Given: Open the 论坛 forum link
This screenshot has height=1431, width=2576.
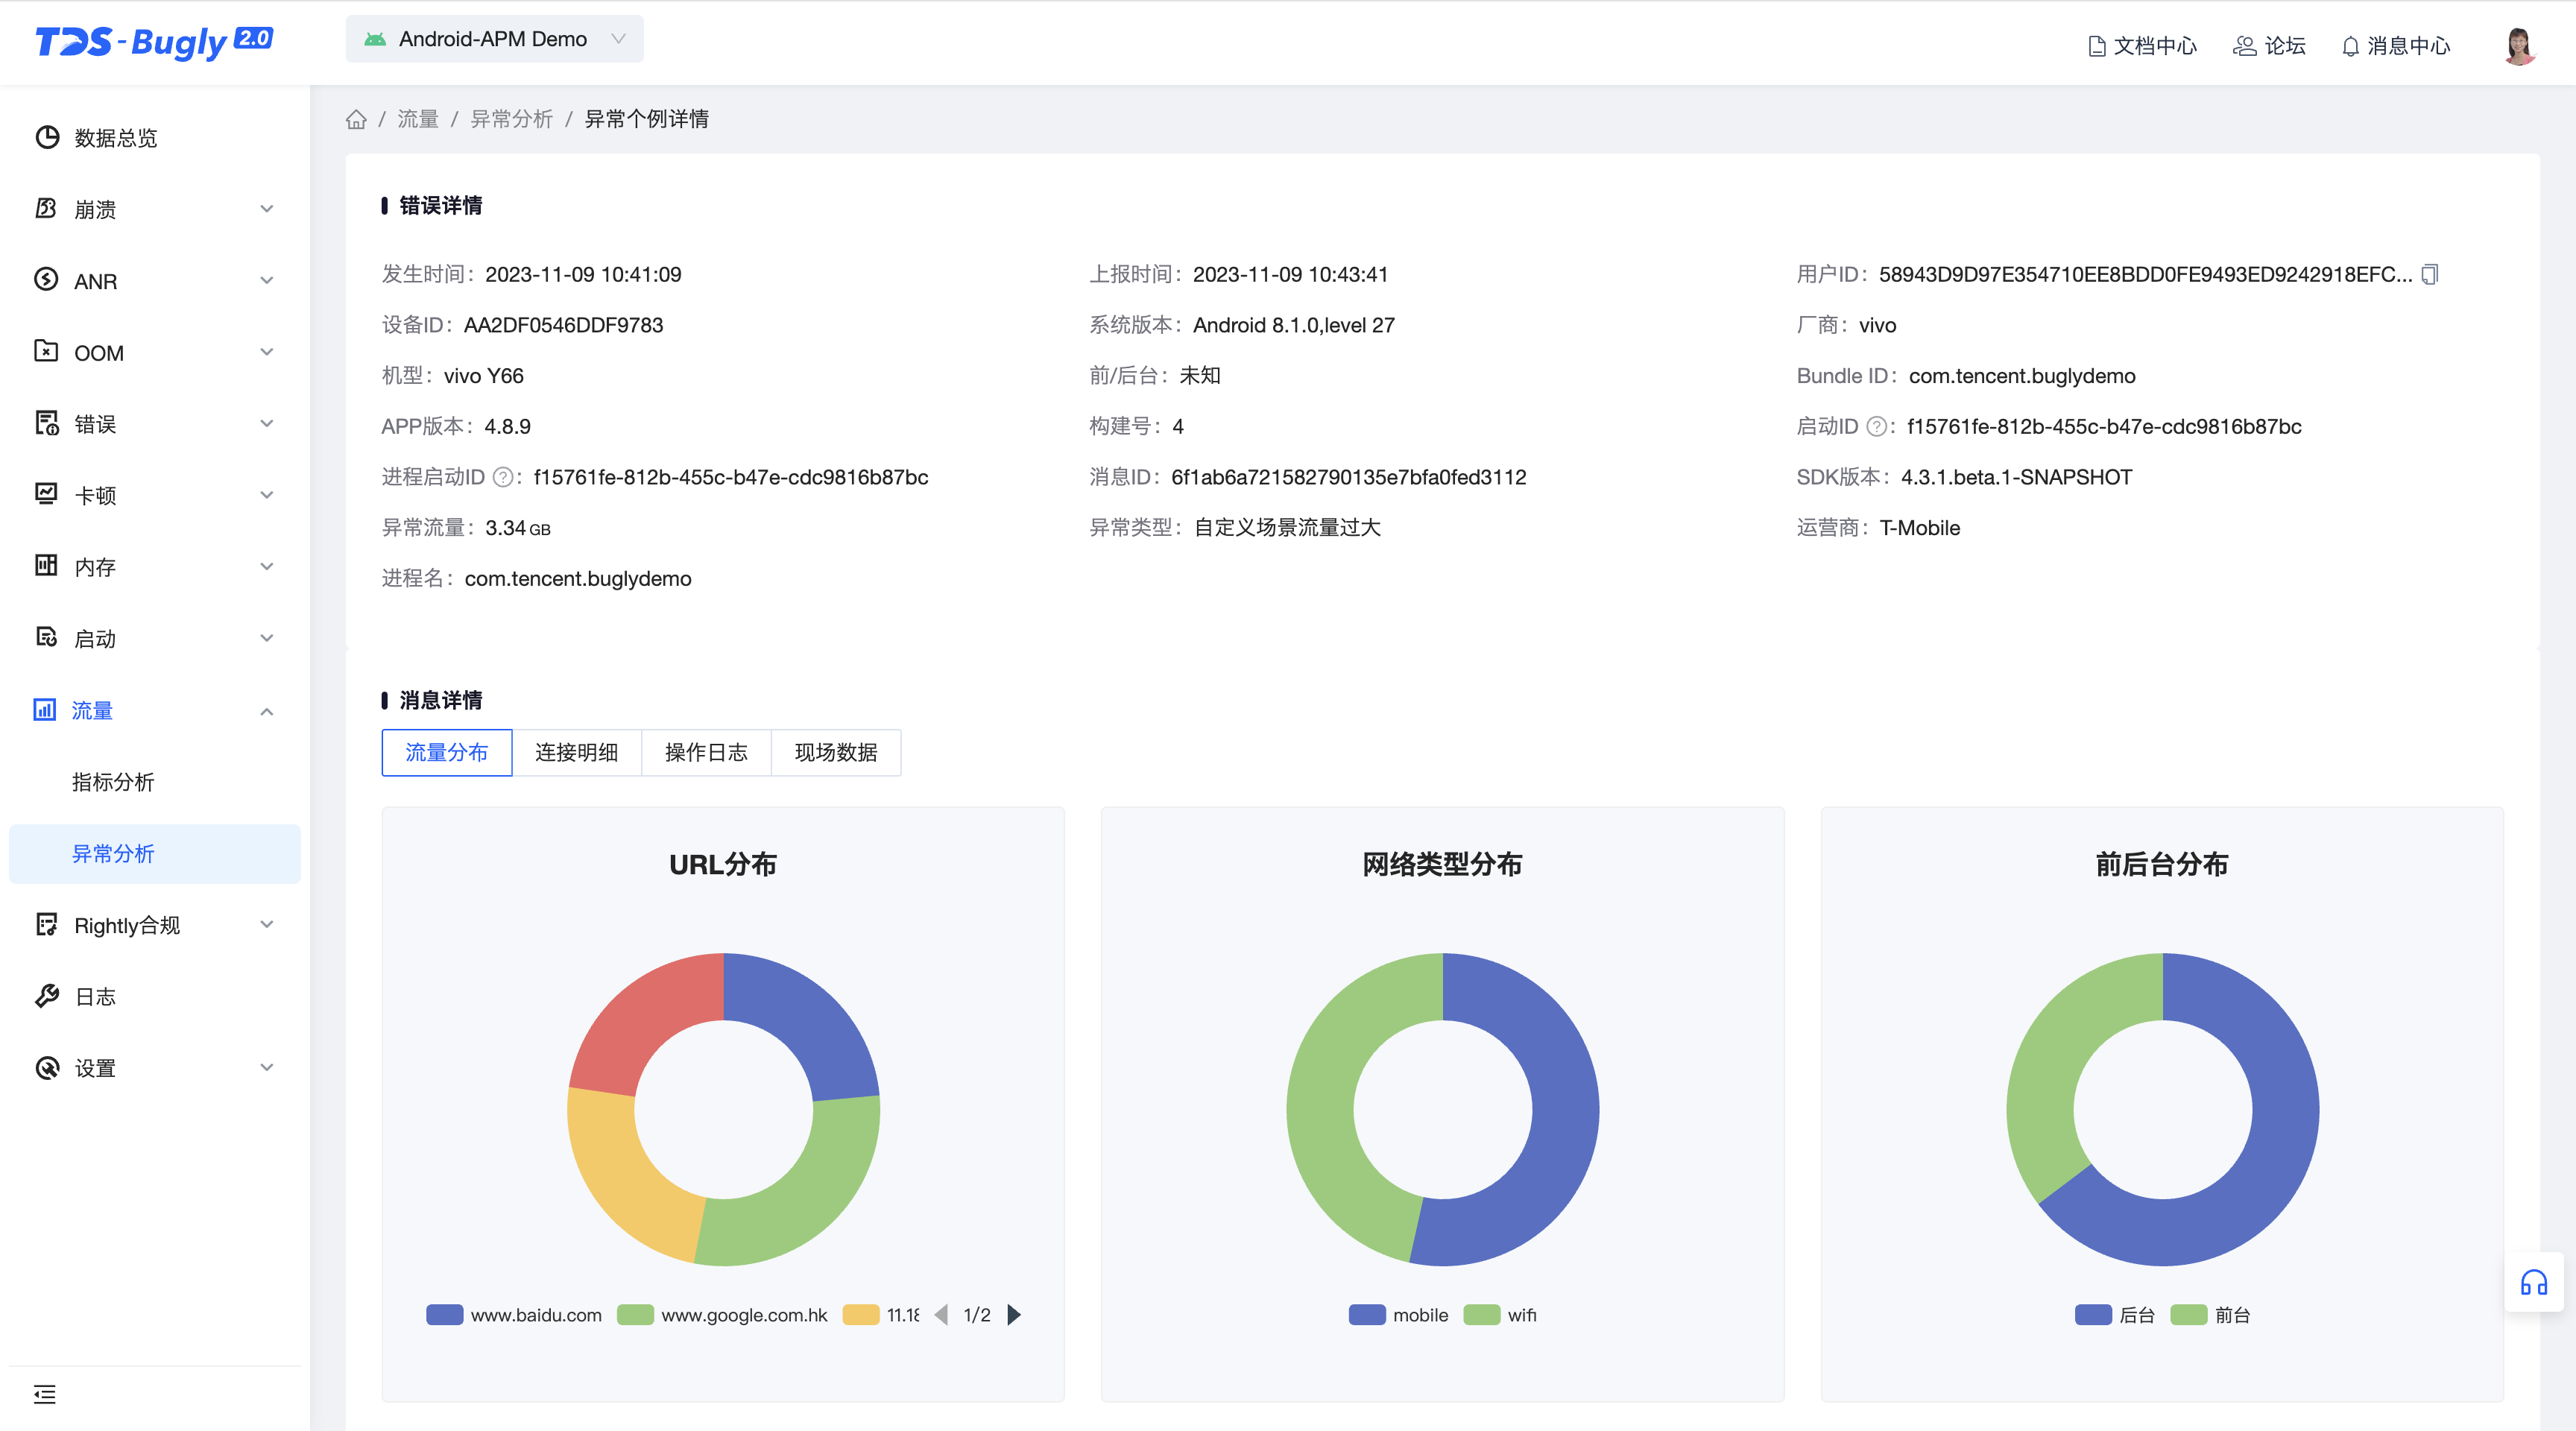Looking at the screenshot, I should click(2269, 46).
